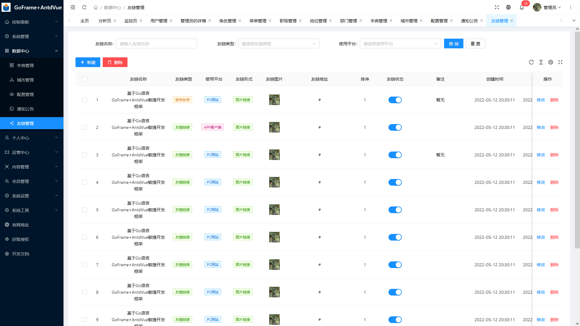Image resolution: width=580 pixels, height=326 pixels.
Task: Open the notification bell icon
Action: click(x=522, y=8)
